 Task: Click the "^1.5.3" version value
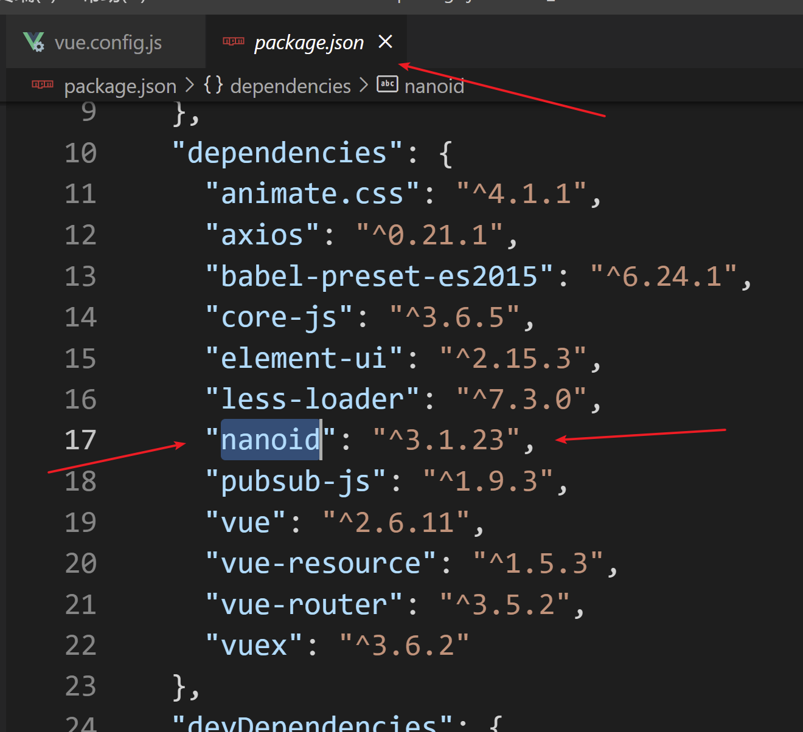tap(538, 563)
